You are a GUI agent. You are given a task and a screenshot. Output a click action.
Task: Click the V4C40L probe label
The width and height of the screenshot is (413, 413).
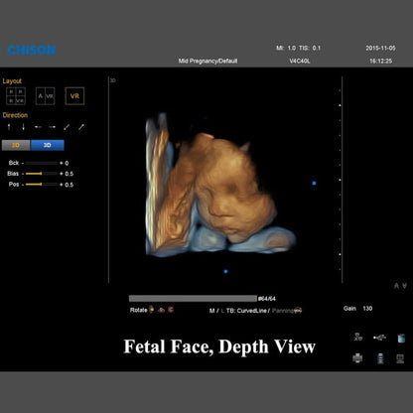coord(300,61)
